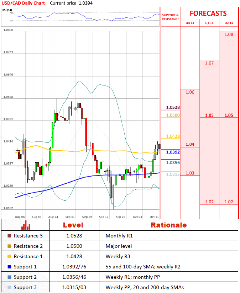Viewport: 240px width, 293px height.
Task: Click the 1.02 forecast value in Q2 14
Action: (229, 202)
